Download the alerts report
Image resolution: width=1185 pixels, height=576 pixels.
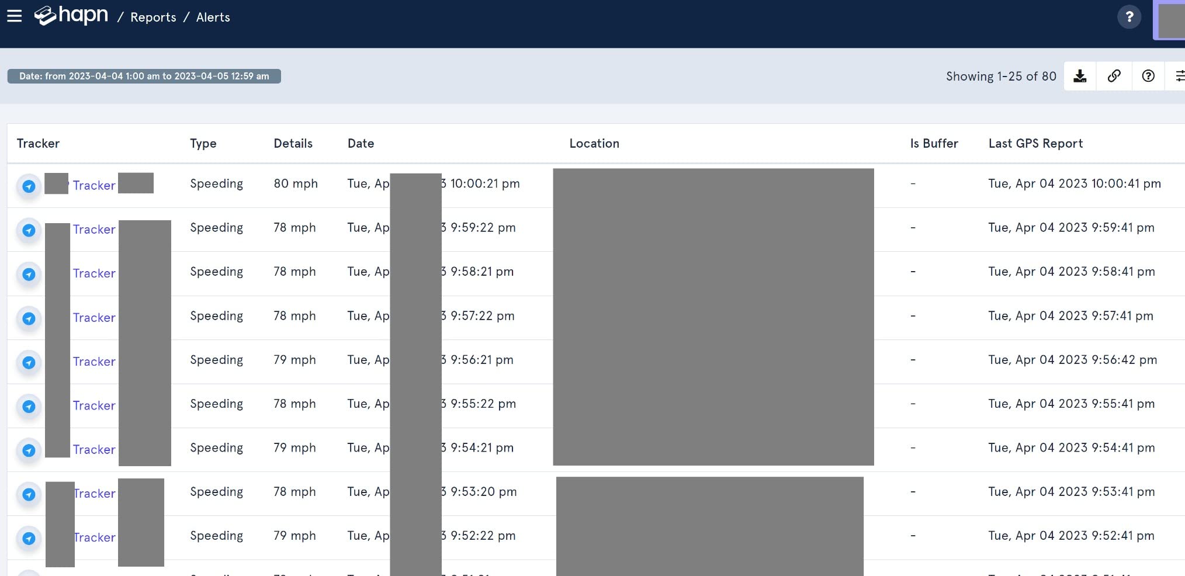(x=1080, y=76)
